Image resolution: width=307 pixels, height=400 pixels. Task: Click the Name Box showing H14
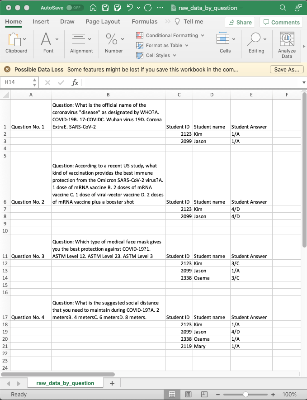click(16, 82)
